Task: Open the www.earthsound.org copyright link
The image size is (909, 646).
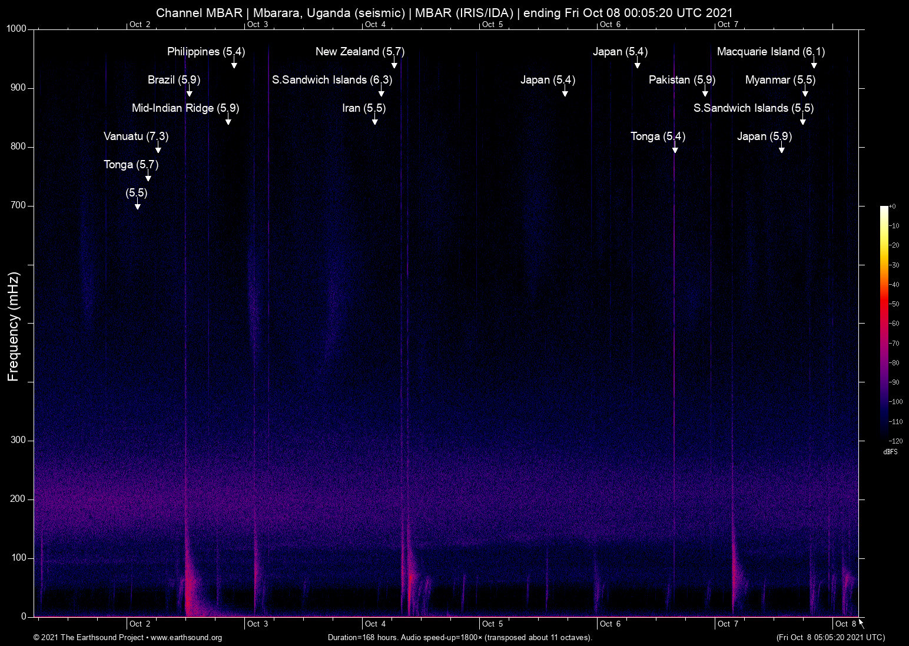Action: [x=186, y=638]
